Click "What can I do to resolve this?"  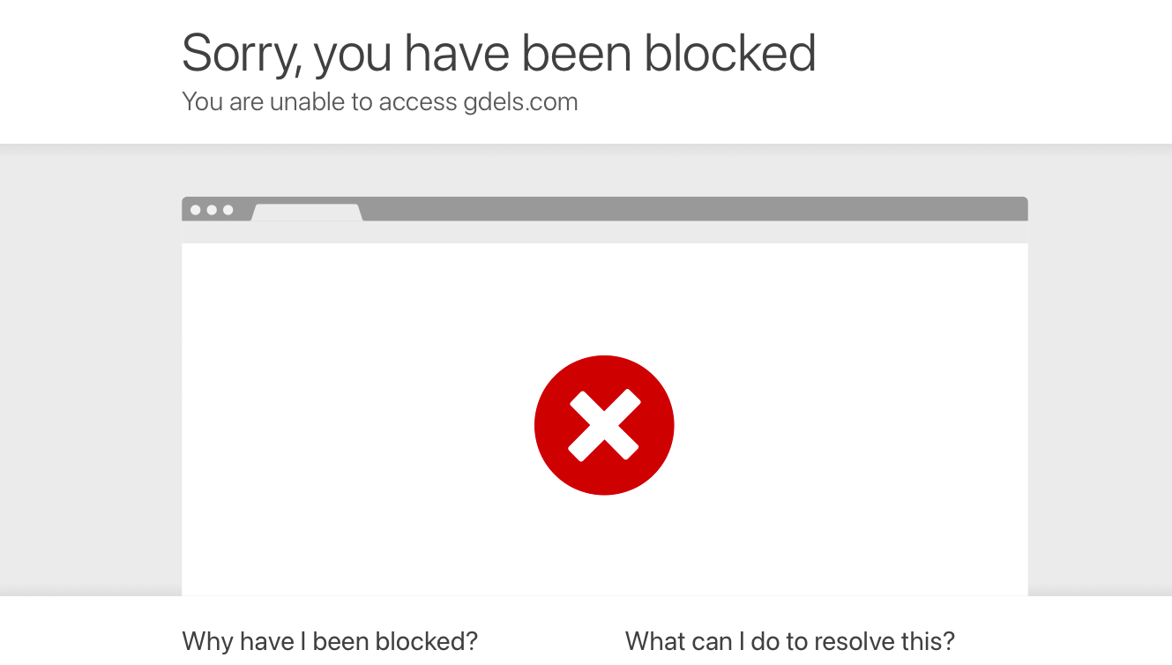tap(789, 641)
